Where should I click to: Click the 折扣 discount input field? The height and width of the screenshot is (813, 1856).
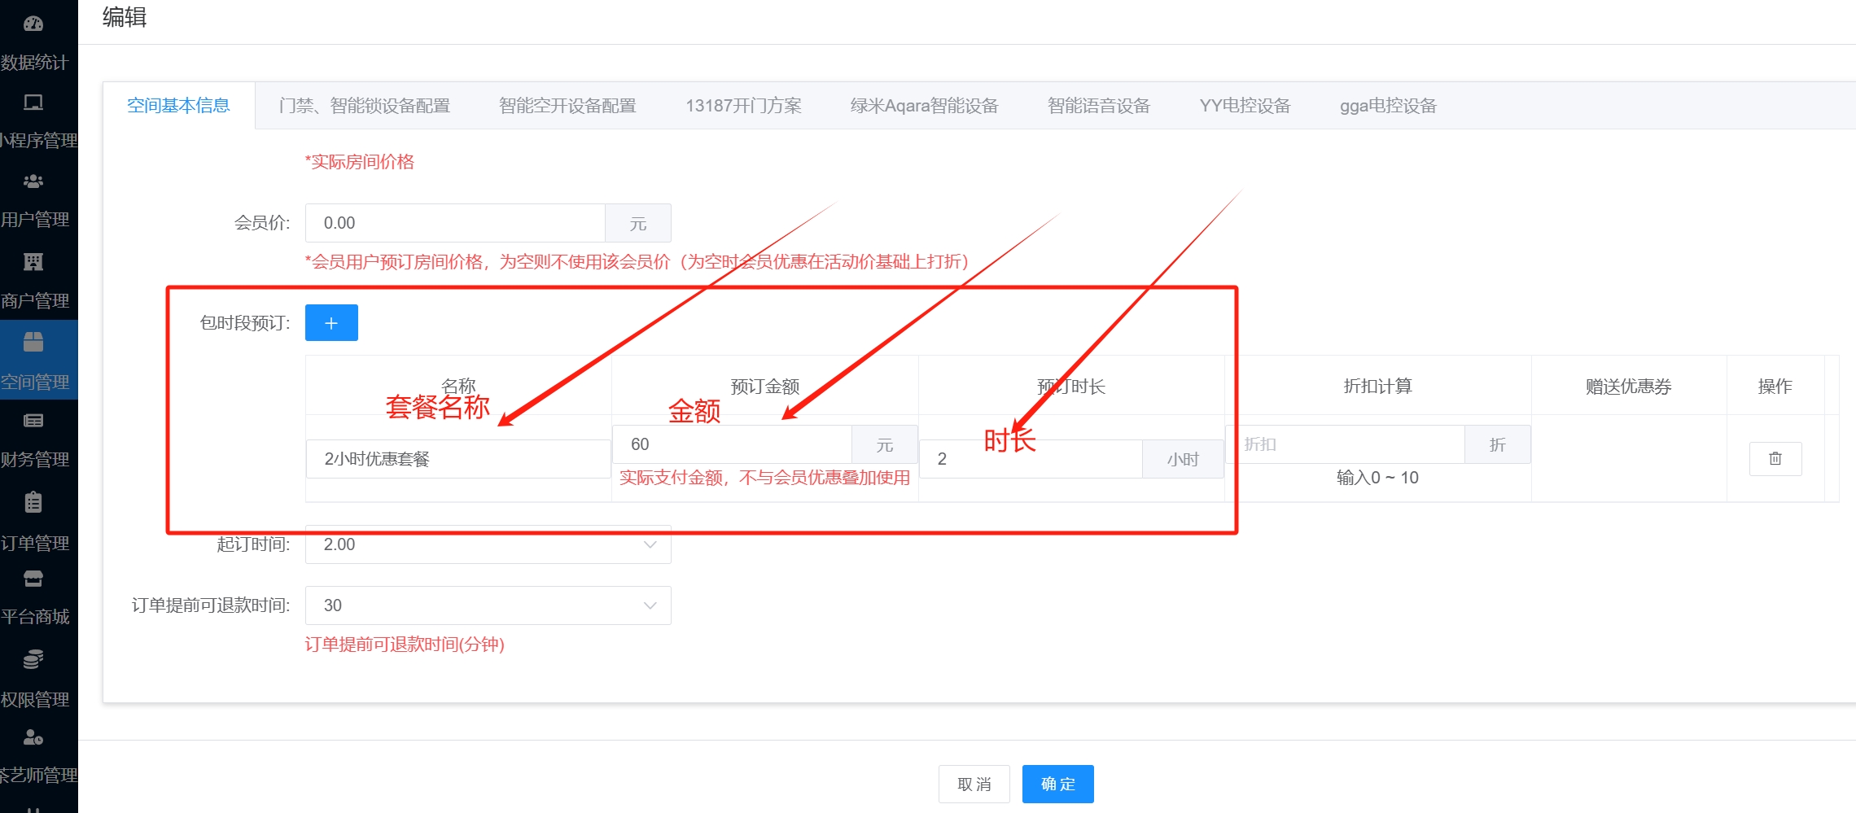click(1345, 444)
